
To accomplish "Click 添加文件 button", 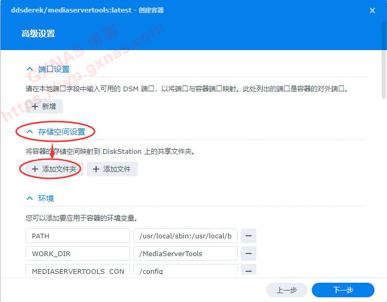I will pyautogui.click(x=112, y=169).
